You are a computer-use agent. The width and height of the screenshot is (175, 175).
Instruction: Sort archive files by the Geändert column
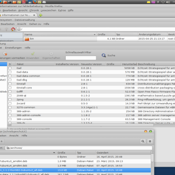(x=123, y=153)
